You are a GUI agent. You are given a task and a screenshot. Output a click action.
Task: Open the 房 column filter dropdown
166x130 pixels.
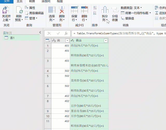point(67,40)
